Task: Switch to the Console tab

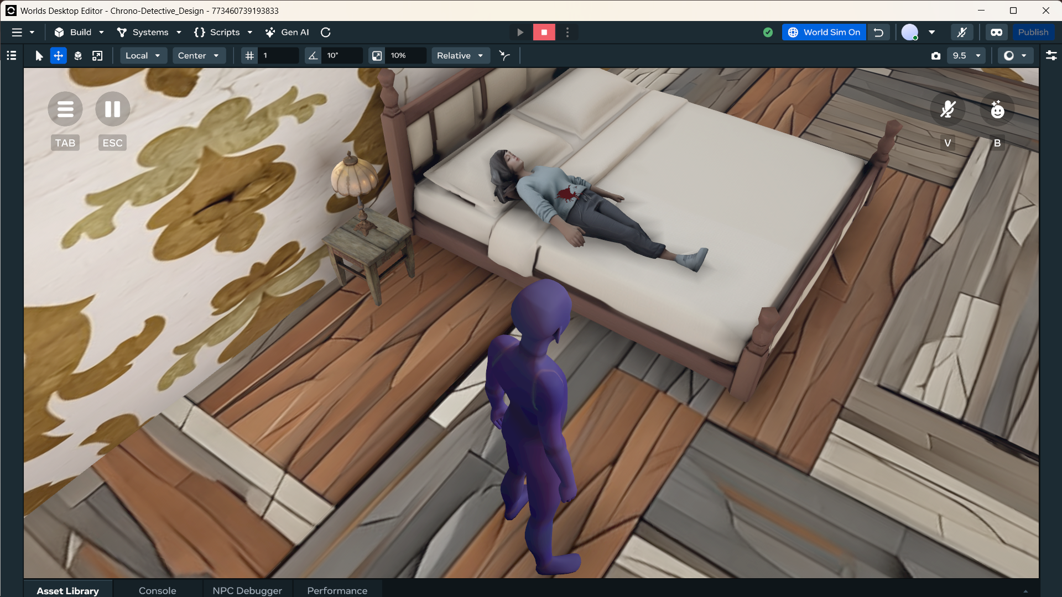Action: (x=157, y=590)
